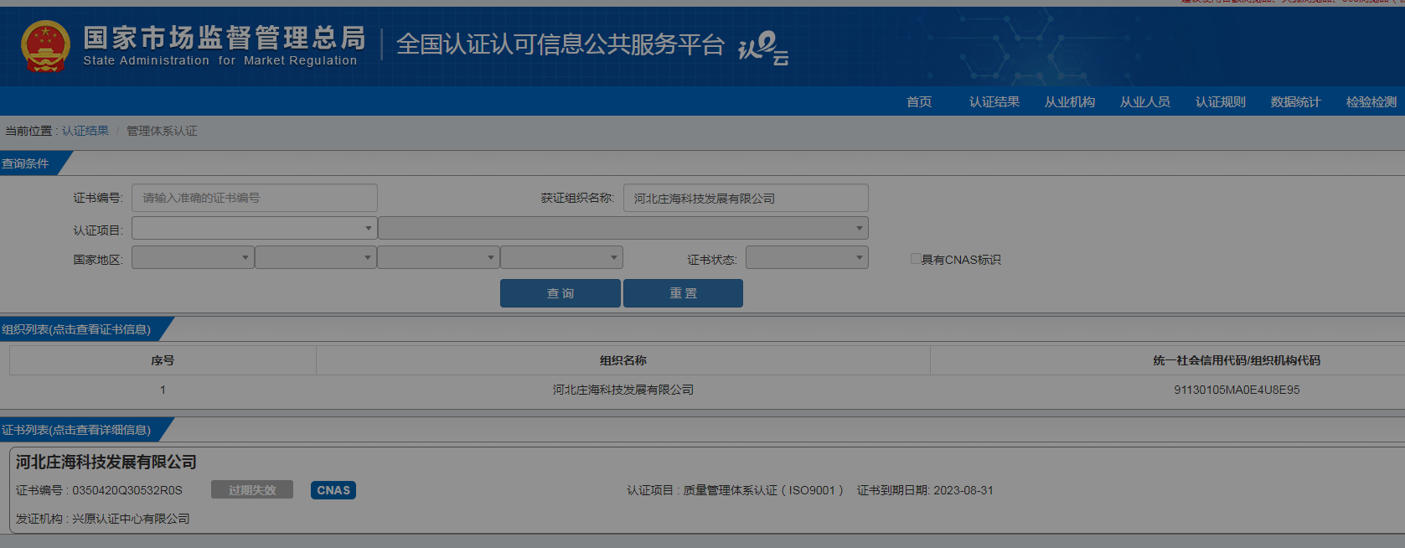Screen dimensions: 1405x548
Task: Click the 国家市场监督管理总局 header text
Action: click(225, 38)
